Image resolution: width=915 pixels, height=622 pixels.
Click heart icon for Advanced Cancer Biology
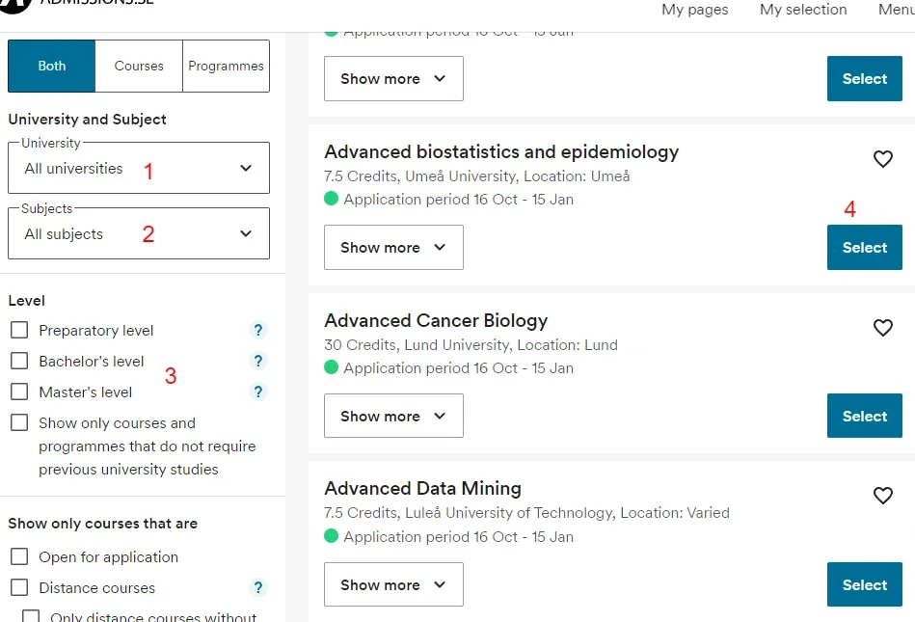click(x=882, y=328)
